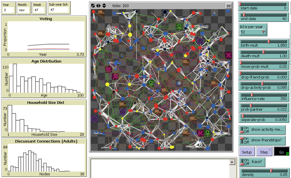Click the ticks: 203 counter

point(121,6)
